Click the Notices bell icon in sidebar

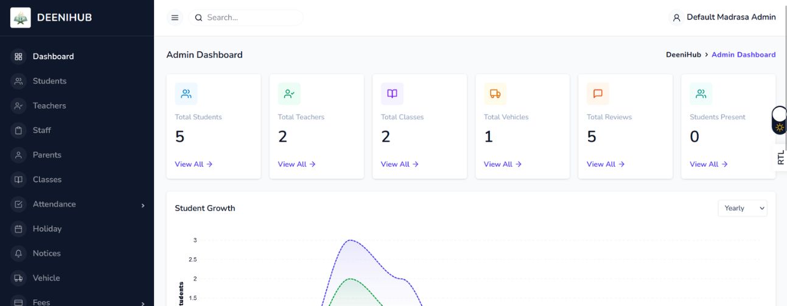coord(18,254)
